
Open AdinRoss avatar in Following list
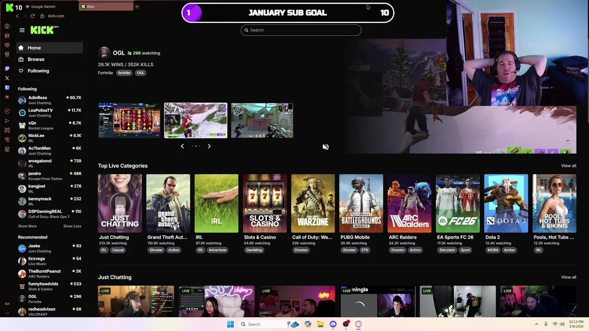pos(22,100)
